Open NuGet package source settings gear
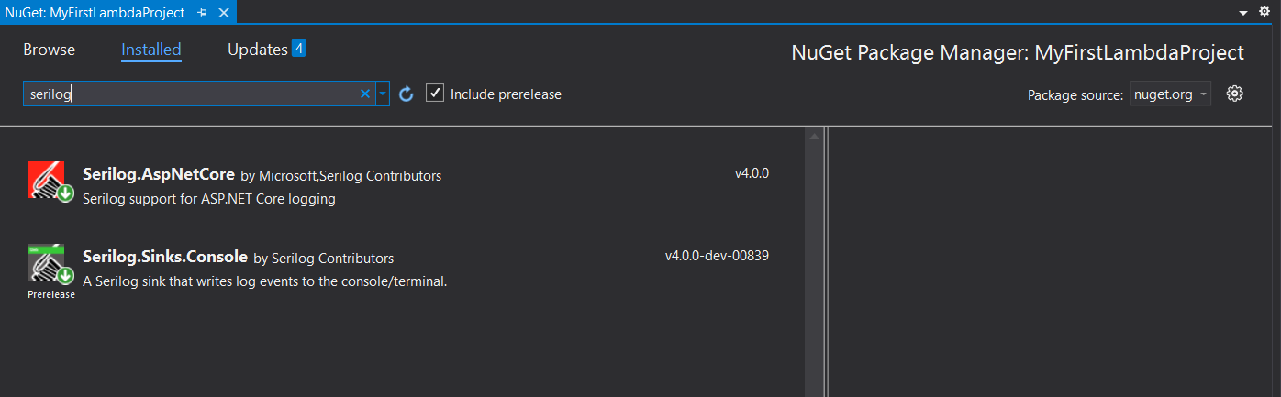This screenshot has width=1281, height=397. point(1234,94)
